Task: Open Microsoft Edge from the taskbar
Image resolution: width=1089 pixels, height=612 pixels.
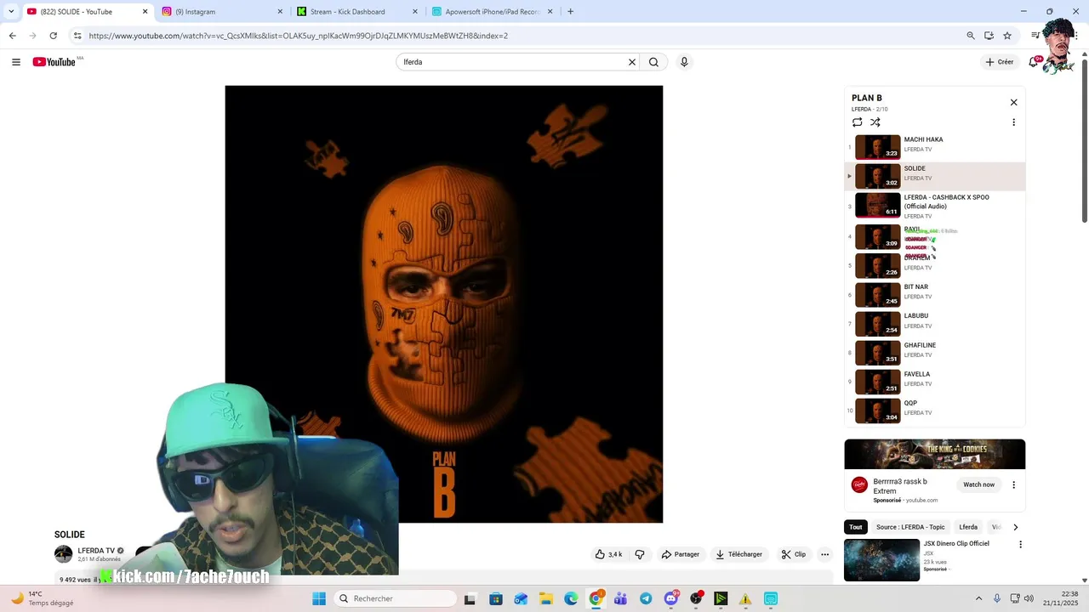Action: click(x=571, y=598)
